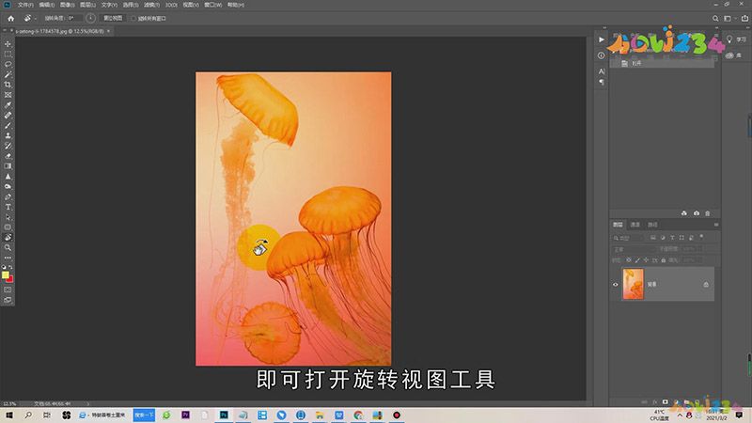Open the Paragraph panel icon
Screen dimensions: 752x423
[602, 82]
